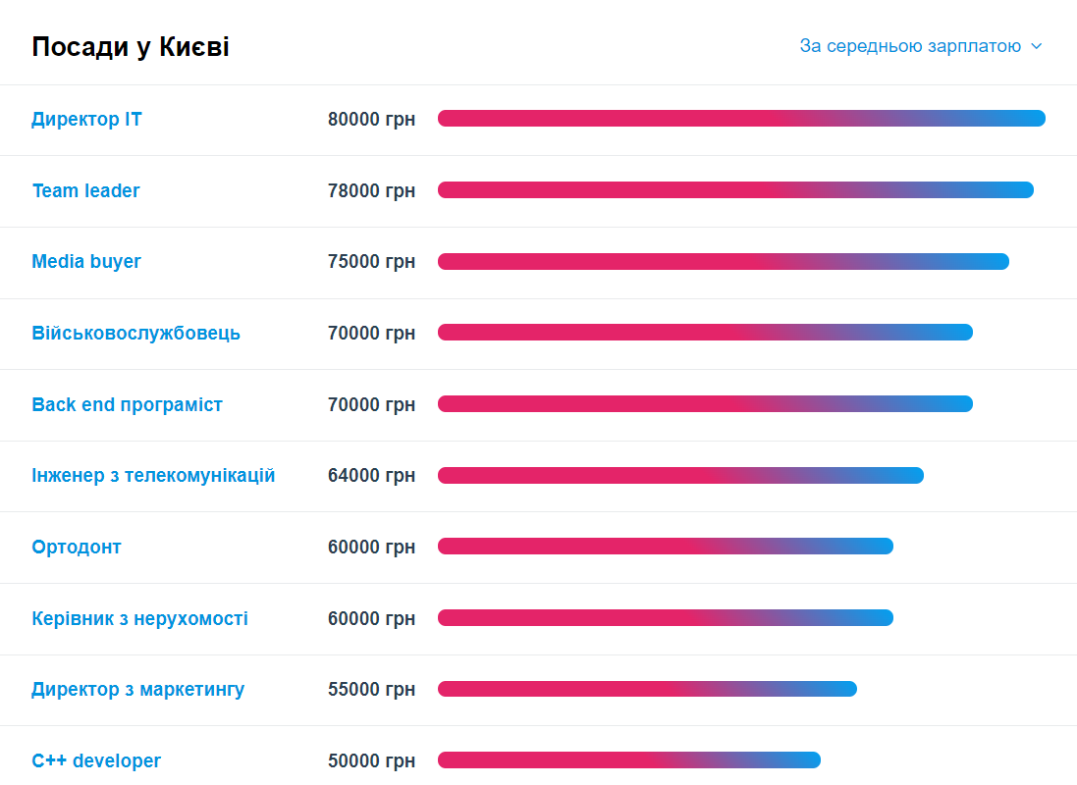Open Інженер з телекомунікацій link

pyautogui.click(x=153, y=475)
